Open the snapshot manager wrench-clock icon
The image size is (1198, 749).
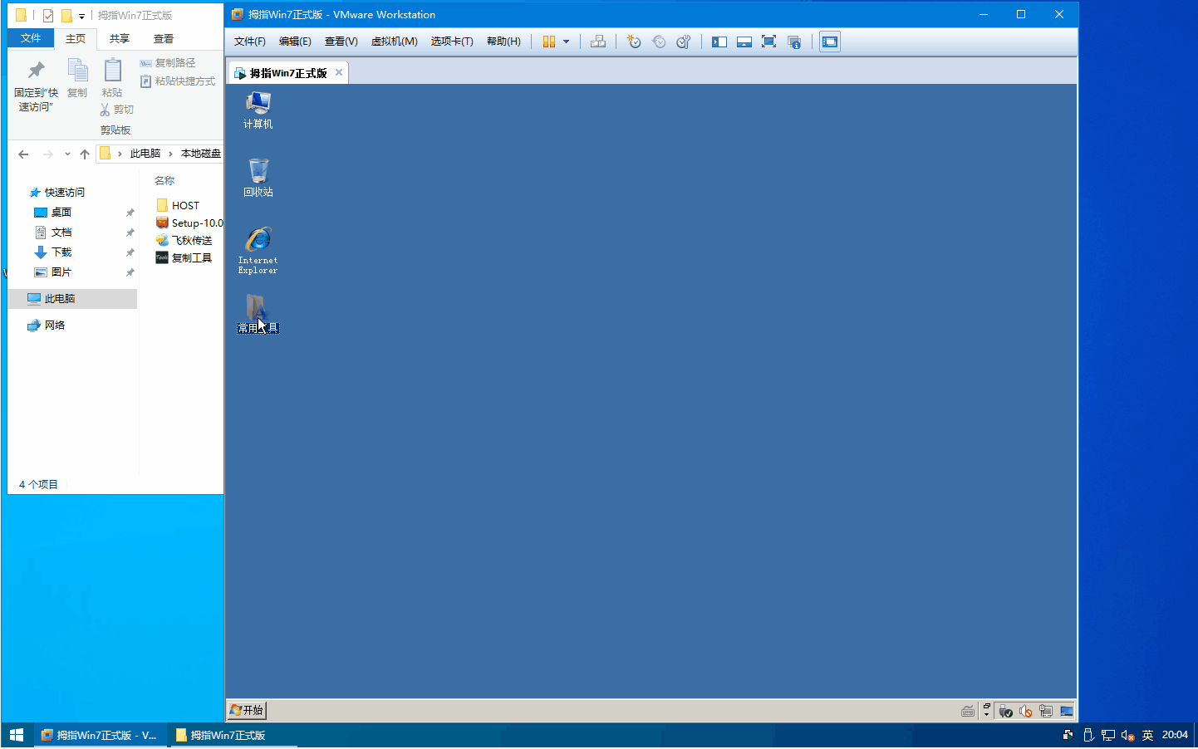(683, 42)
